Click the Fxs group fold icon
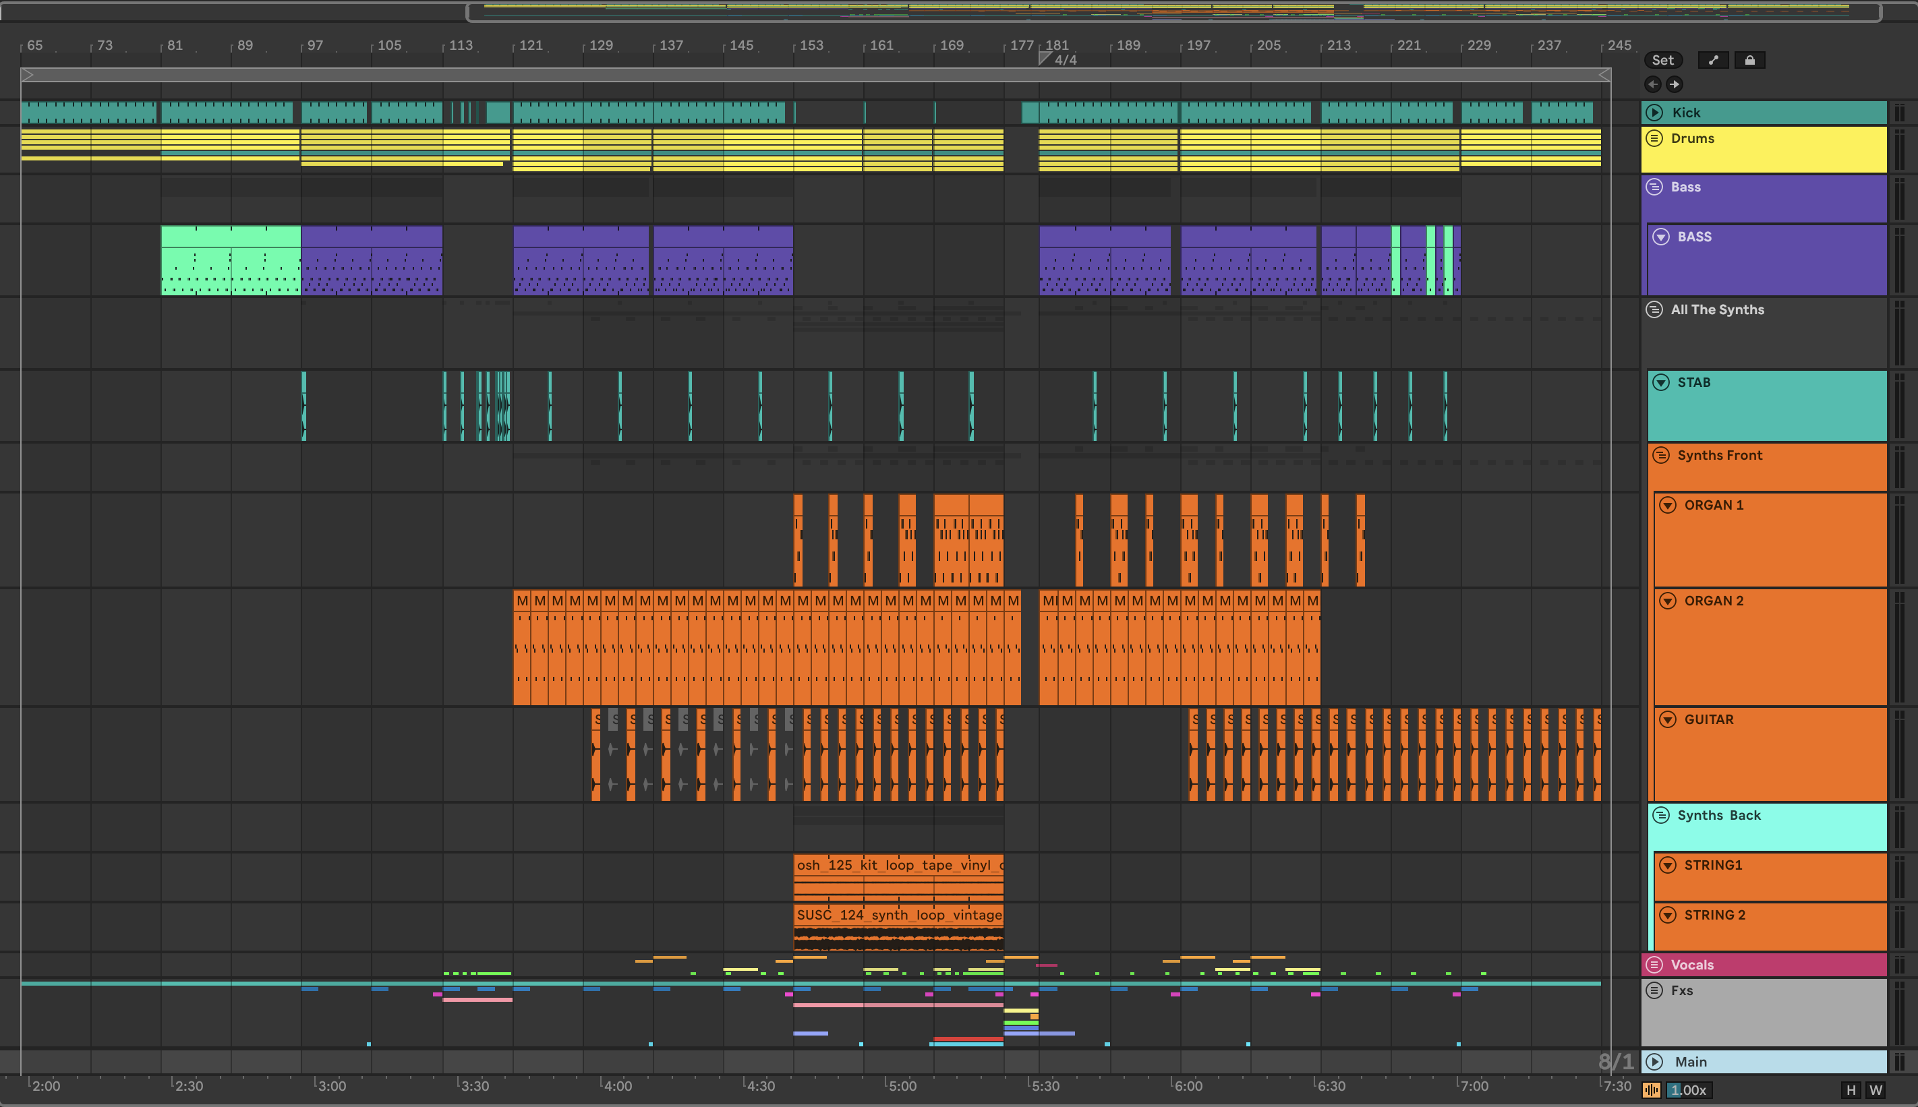The image size is (1918, 1107). (x=1654, y=990)
